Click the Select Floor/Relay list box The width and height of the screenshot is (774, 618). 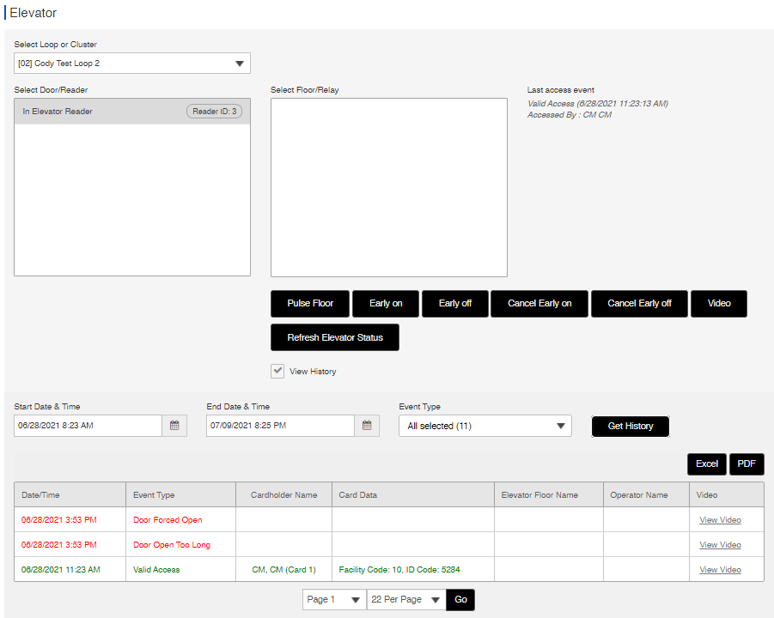click(x=389, y=187)
